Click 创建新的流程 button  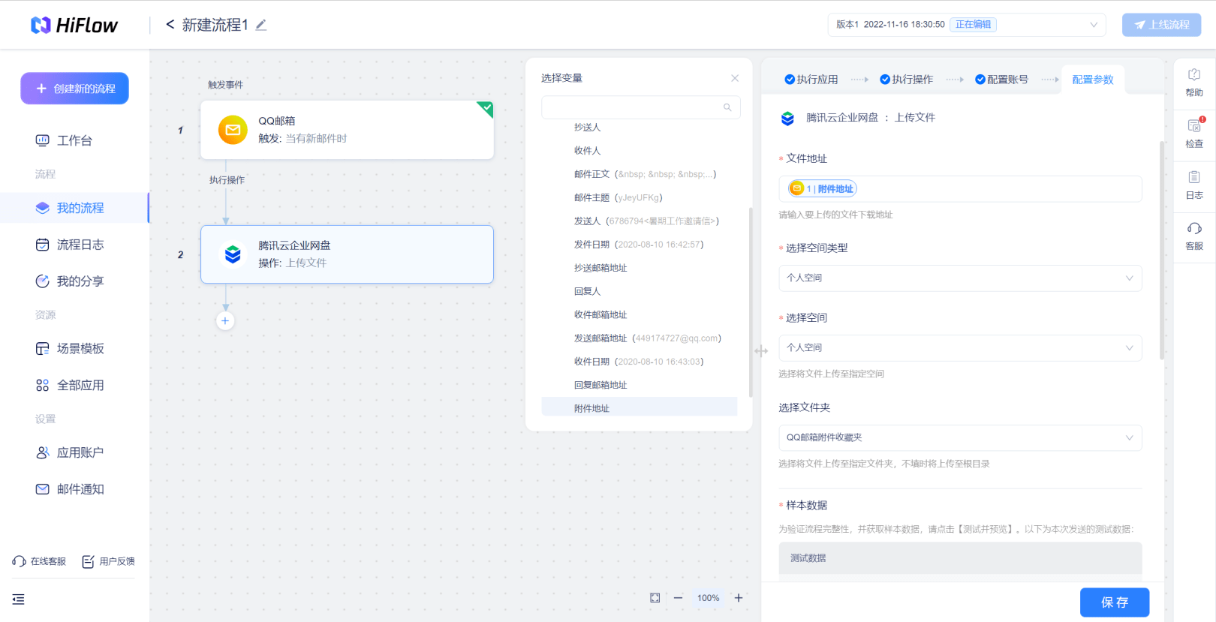74,89
